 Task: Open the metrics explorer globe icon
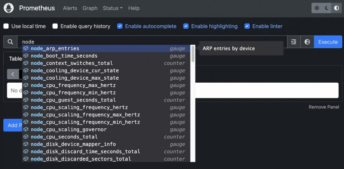[x=307, y=42]
